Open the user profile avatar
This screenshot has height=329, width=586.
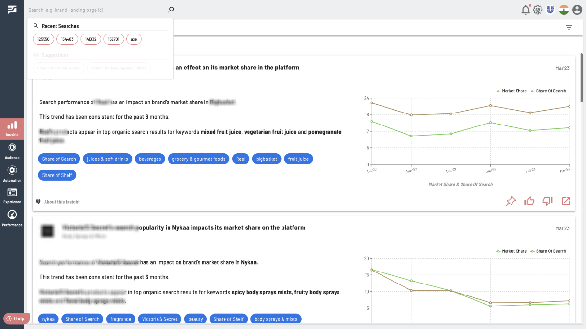tap(576, 10)
